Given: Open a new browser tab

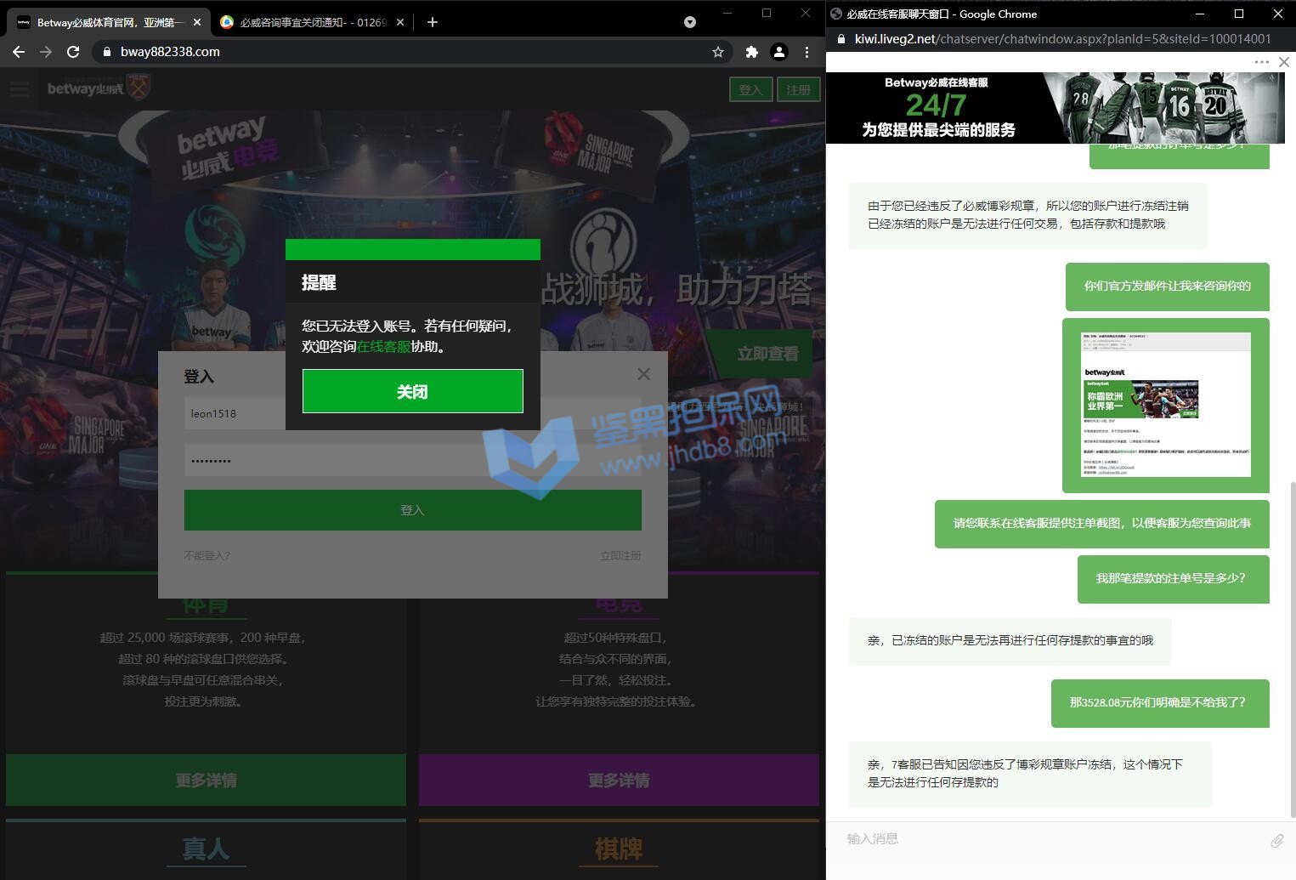Looking at the screenshot, I should coord(433,22).
